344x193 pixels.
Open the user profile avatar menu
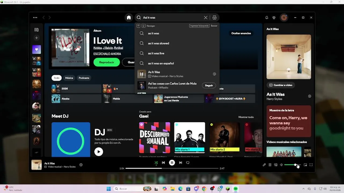284,17
